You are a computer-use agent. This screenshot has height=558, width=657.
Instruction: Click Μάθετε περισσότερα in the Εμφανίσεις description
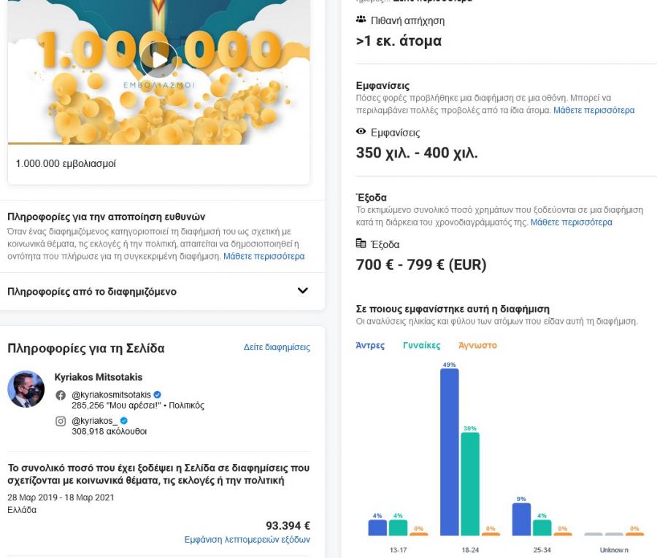point(593,110)
